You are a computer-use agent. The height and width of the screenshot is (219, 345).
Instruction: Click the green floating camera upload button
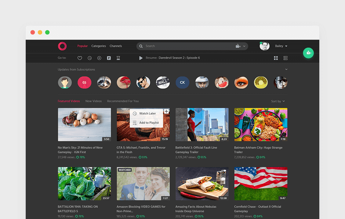[308, 53]
